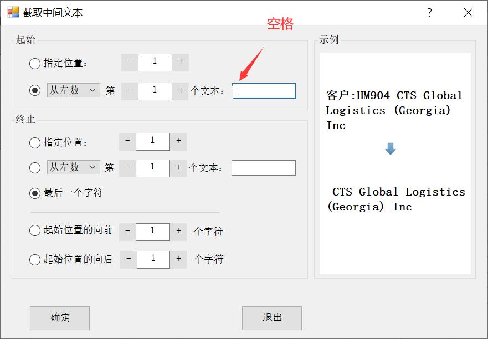
Task: Decrease 终止 第 N 个文本 count with minus
Action: [x=127, y=168]
